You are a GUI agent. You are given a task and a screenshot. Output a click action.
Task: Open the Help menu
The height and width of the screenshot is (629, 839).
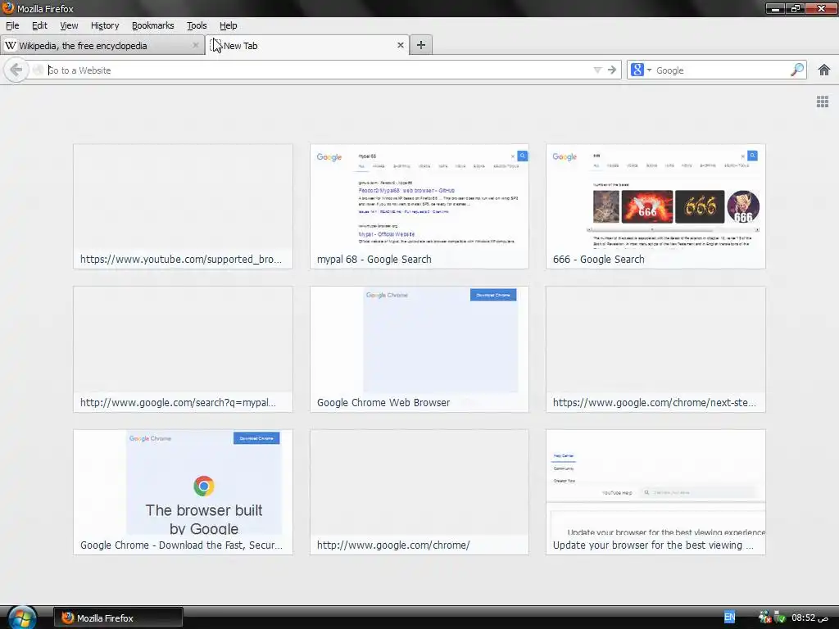click(x=228, y=25)
